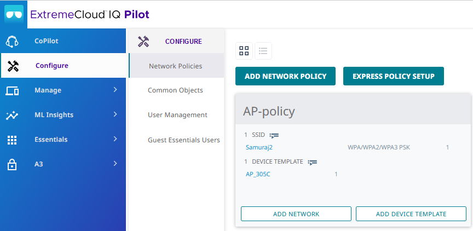473x231 pixels.
Task: Click ADD NETWORK button
Action: [296, 214]
